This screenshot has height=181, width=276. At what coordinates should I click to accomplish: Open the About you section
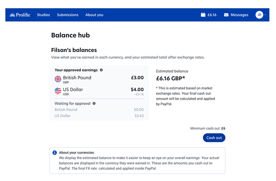point(94,15)
